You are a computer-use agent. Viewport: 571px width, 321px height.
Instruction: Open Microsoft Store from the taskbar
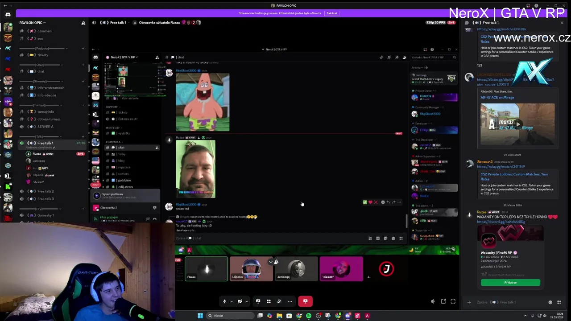click(x=289, y=316)
